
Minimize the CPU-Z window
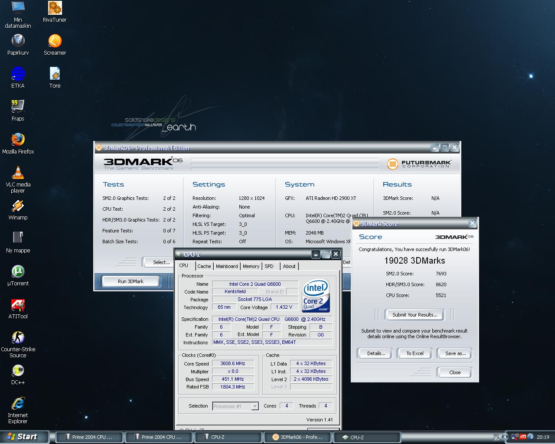click(316, 255)
